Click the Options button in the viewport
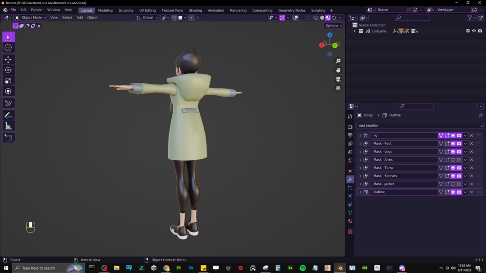The height and width of the screenshot is (273, 486). coord(333,26)
